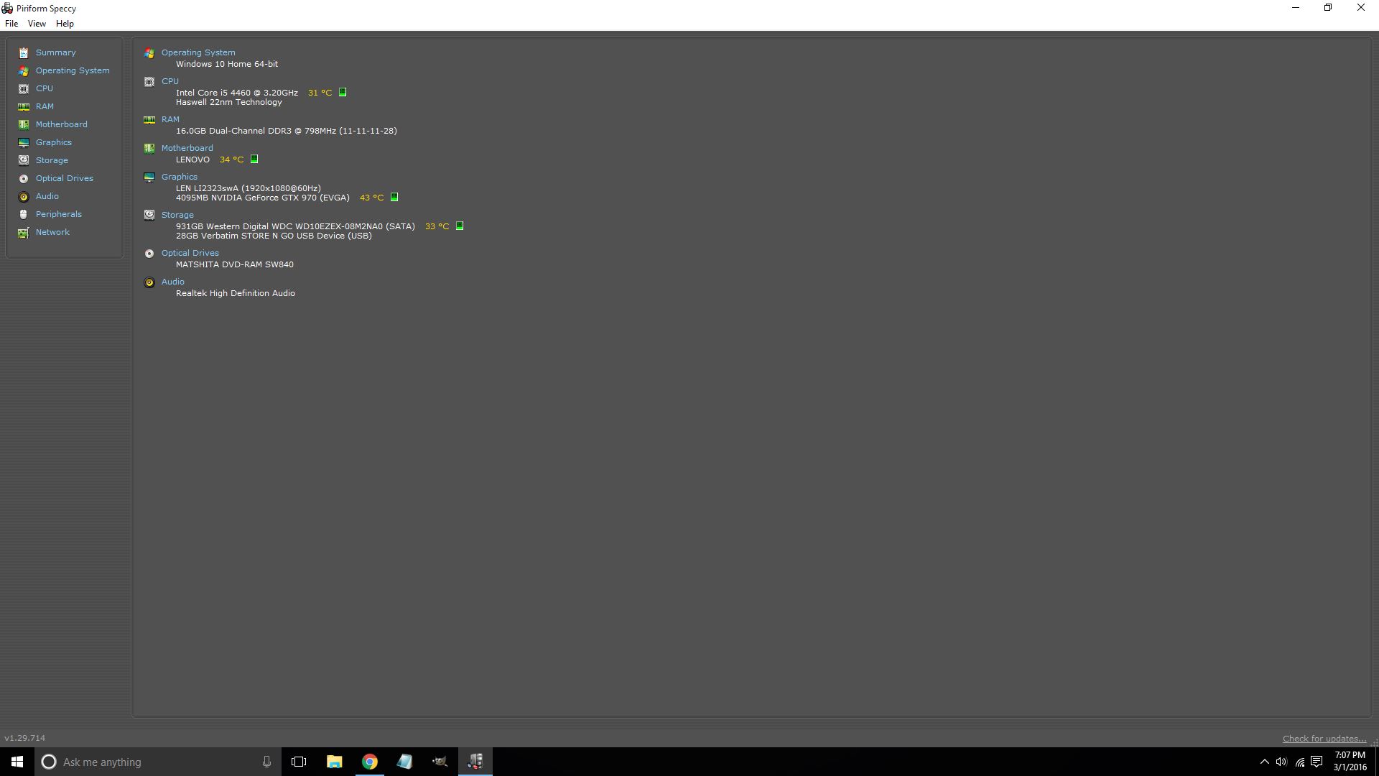Open the Help menu
This screenshot has width=1379, height=776.
click(65, 24)
